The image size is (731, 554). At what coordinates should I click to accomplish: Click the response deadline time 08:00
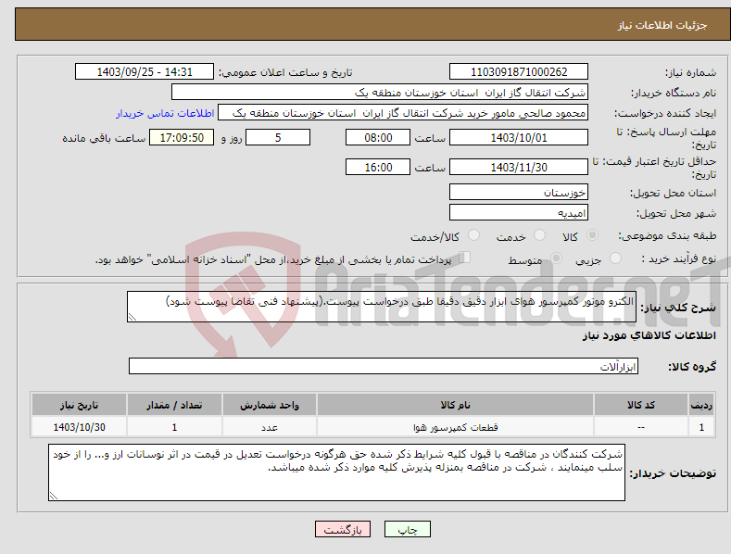[378, 137]
